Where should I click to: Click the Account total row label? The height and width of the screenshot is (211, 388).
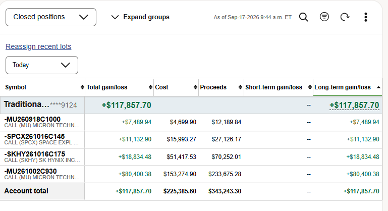(x=26, y=191)
